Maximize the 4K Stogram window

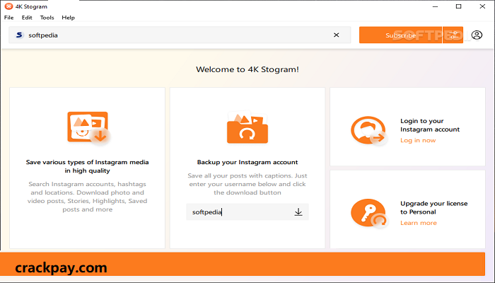point(459,6)
